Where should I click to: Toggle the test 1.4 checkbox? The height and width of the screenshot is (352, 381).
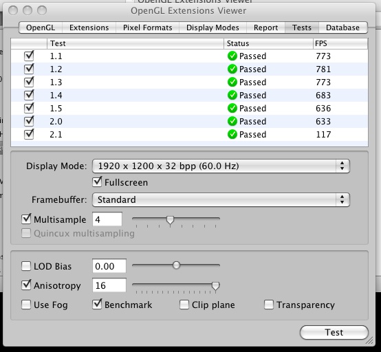click(29, 95)
